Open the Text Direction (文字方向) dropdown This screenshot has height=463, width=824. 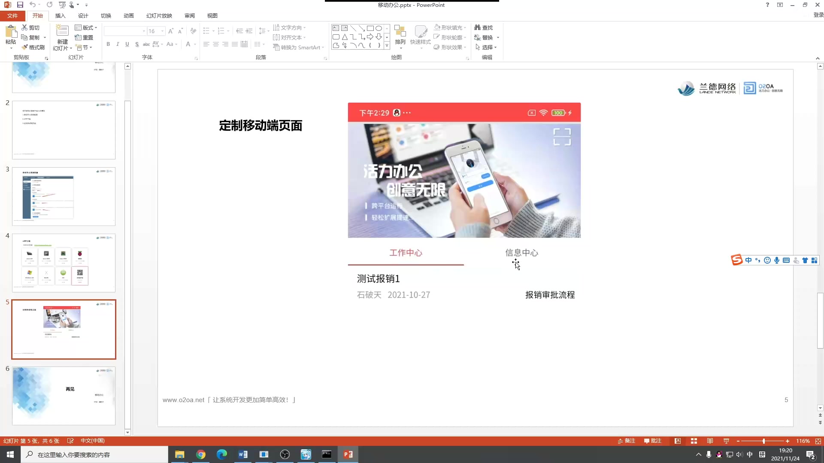[290, 27]
